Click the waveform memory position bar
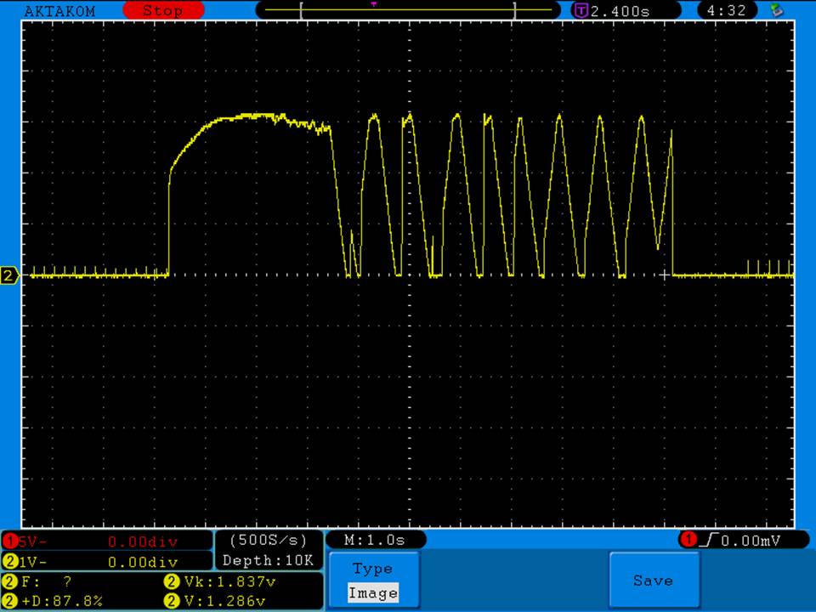 [408, 10]
